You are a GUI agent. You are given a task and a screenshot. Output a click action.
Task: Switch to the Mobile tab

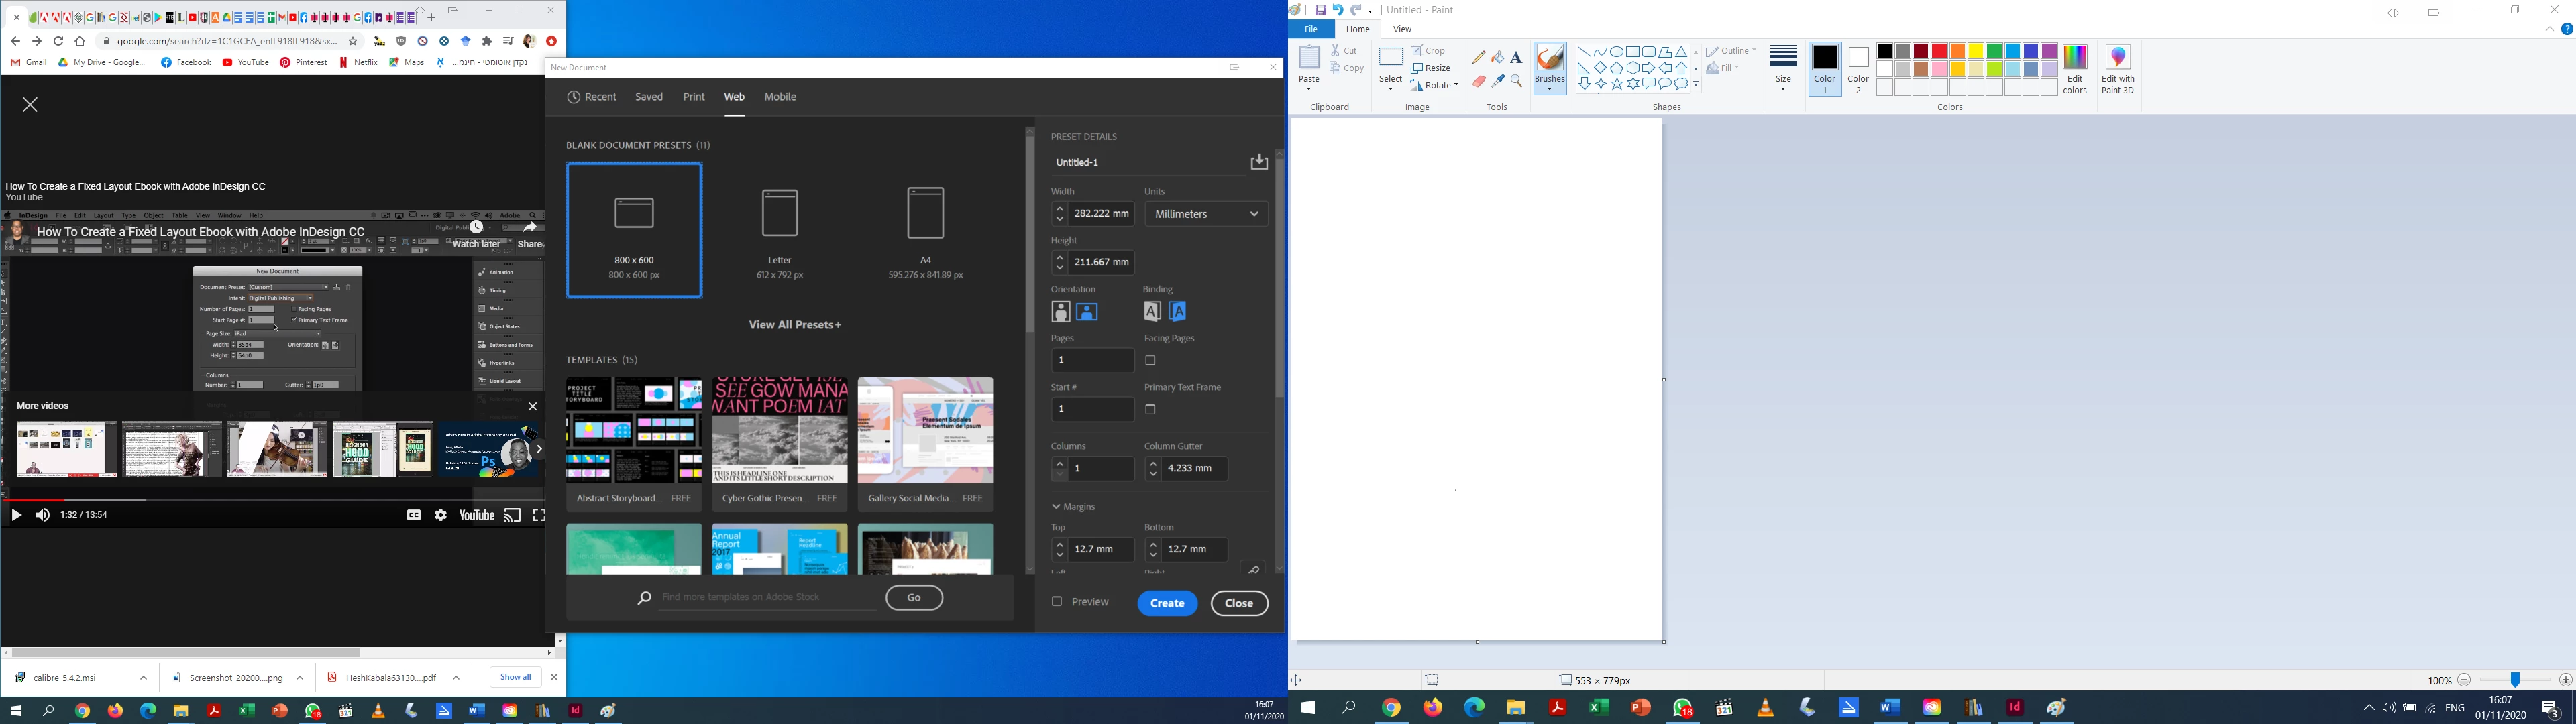pyautogui.click(x=780, y=97)
